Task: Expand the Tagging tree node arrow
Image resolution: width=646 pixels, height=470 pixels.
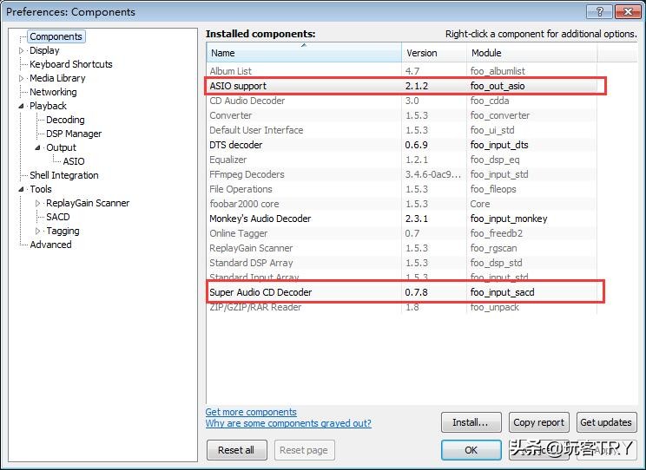Action: [x=38, y=231]
